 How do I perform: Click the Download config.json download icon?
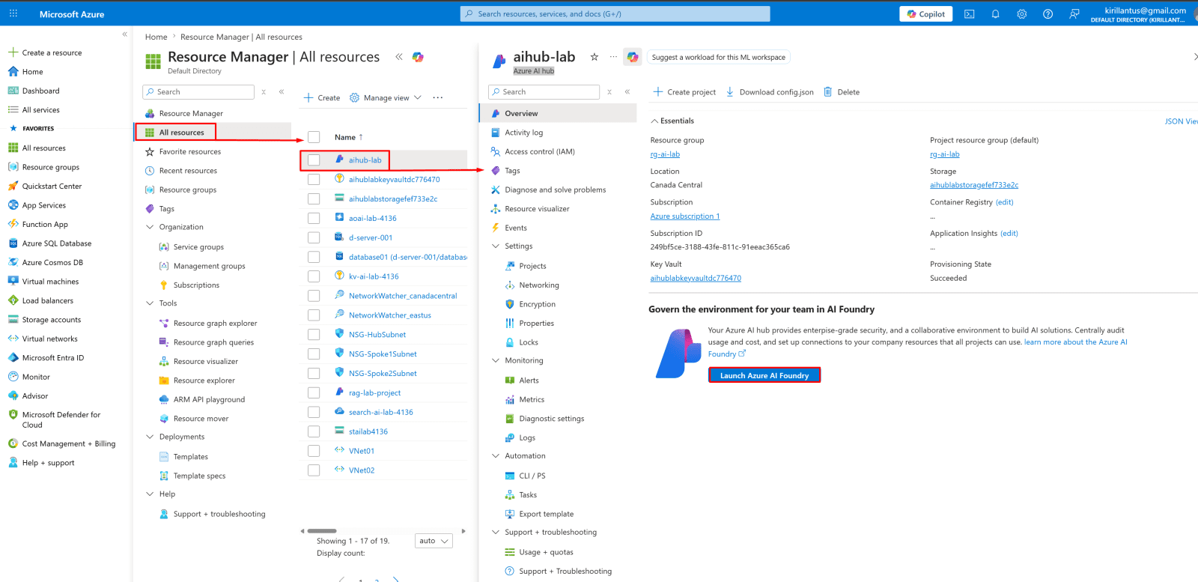[x=730, y=91]
